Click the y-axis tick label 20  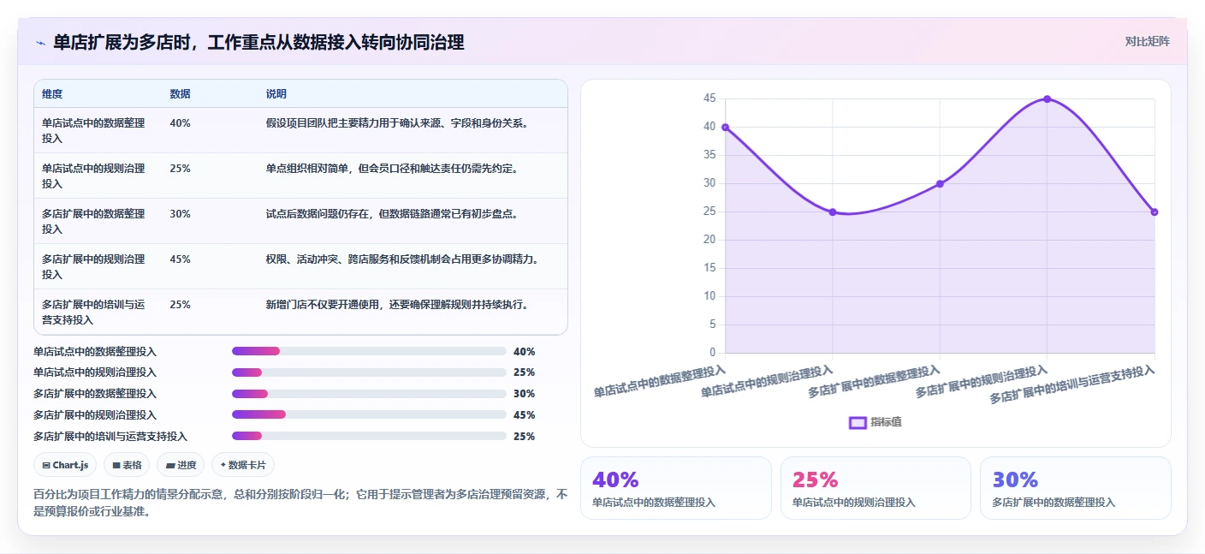click(709, 240)
